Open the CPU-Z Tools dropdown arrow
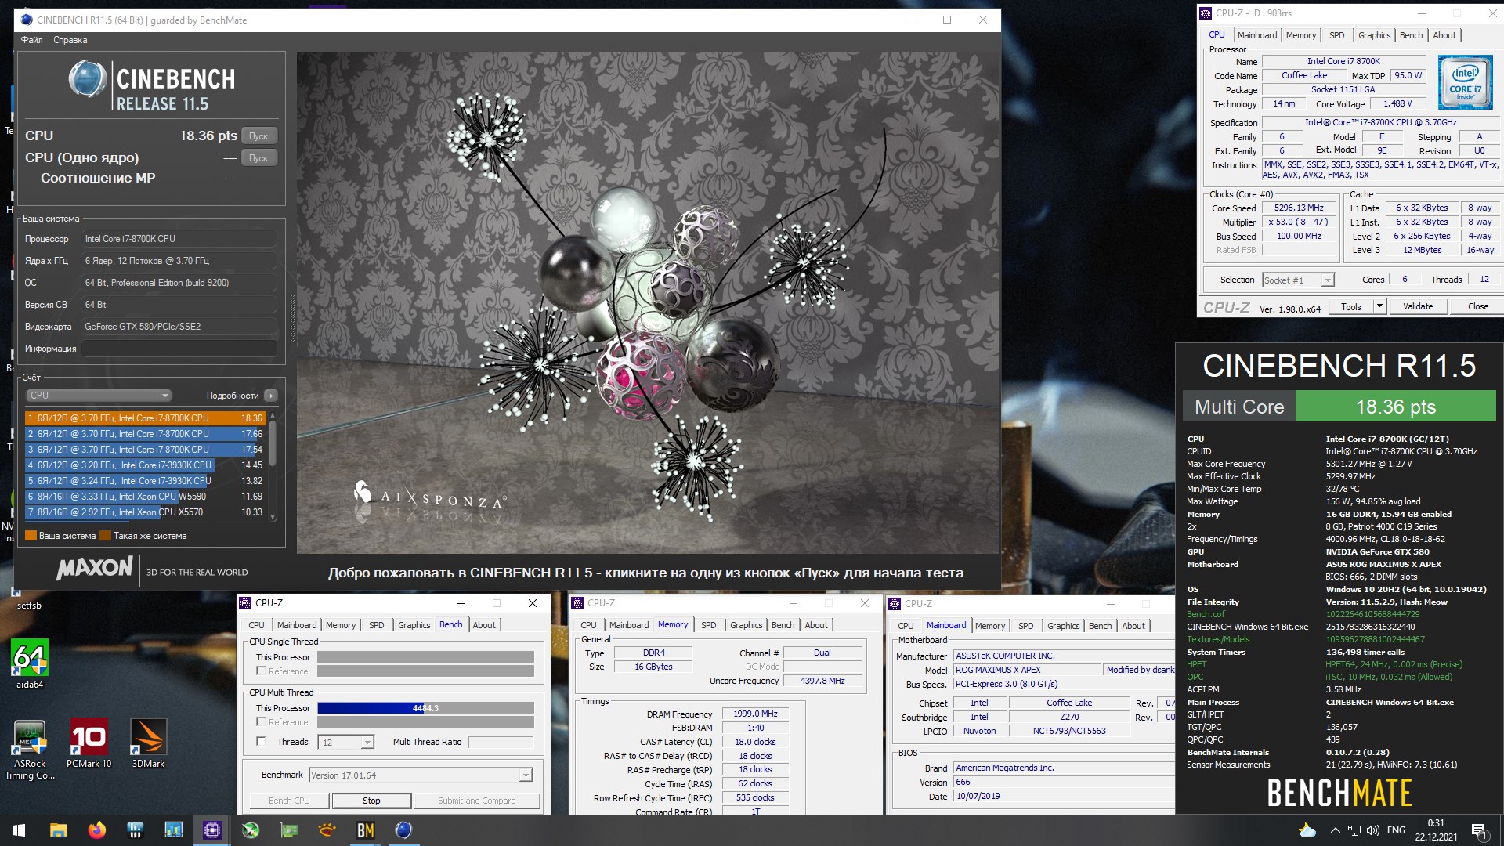 [x=1379, y=306]
